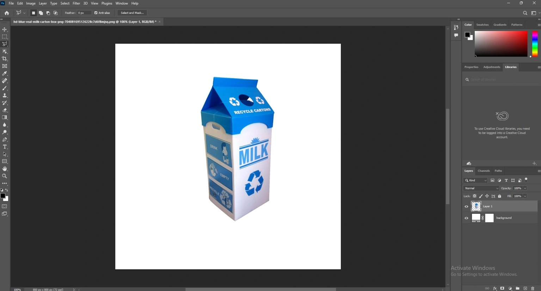
Task: Open the Opacity slider dropdown arrow
Action: pyautogui.click(x=525, y=188)
